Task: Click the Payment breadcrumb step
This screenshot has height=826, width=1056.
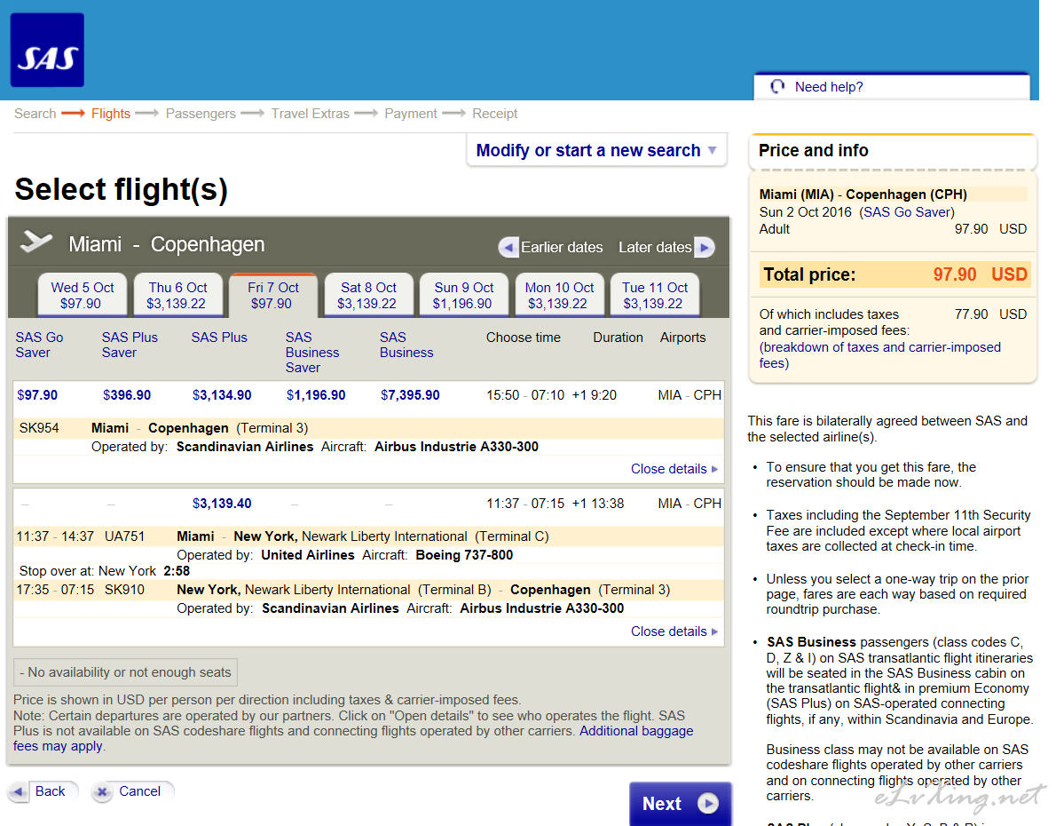Action: (x=411, y=114)
